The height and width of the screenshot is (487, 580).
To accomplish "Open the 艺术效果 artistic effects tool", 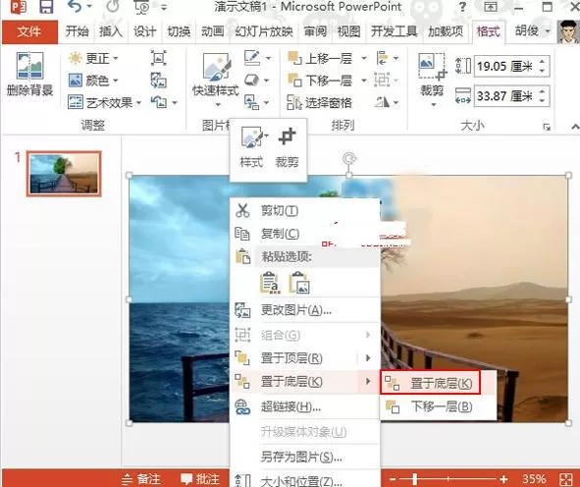I will (x=104, y=102).
